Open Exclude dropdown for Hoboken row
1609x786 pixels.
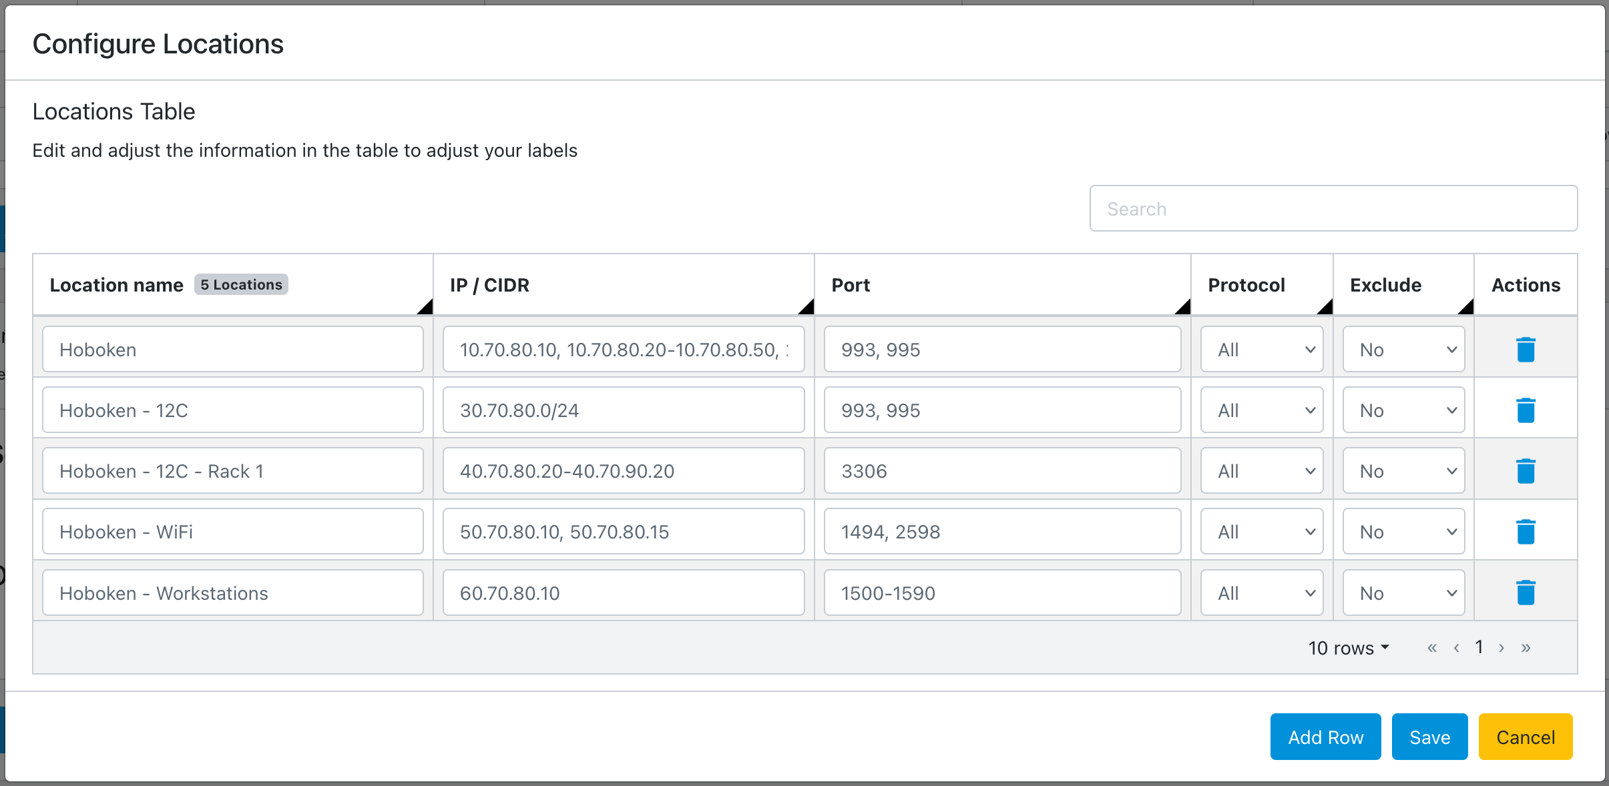pos(1404,350)
